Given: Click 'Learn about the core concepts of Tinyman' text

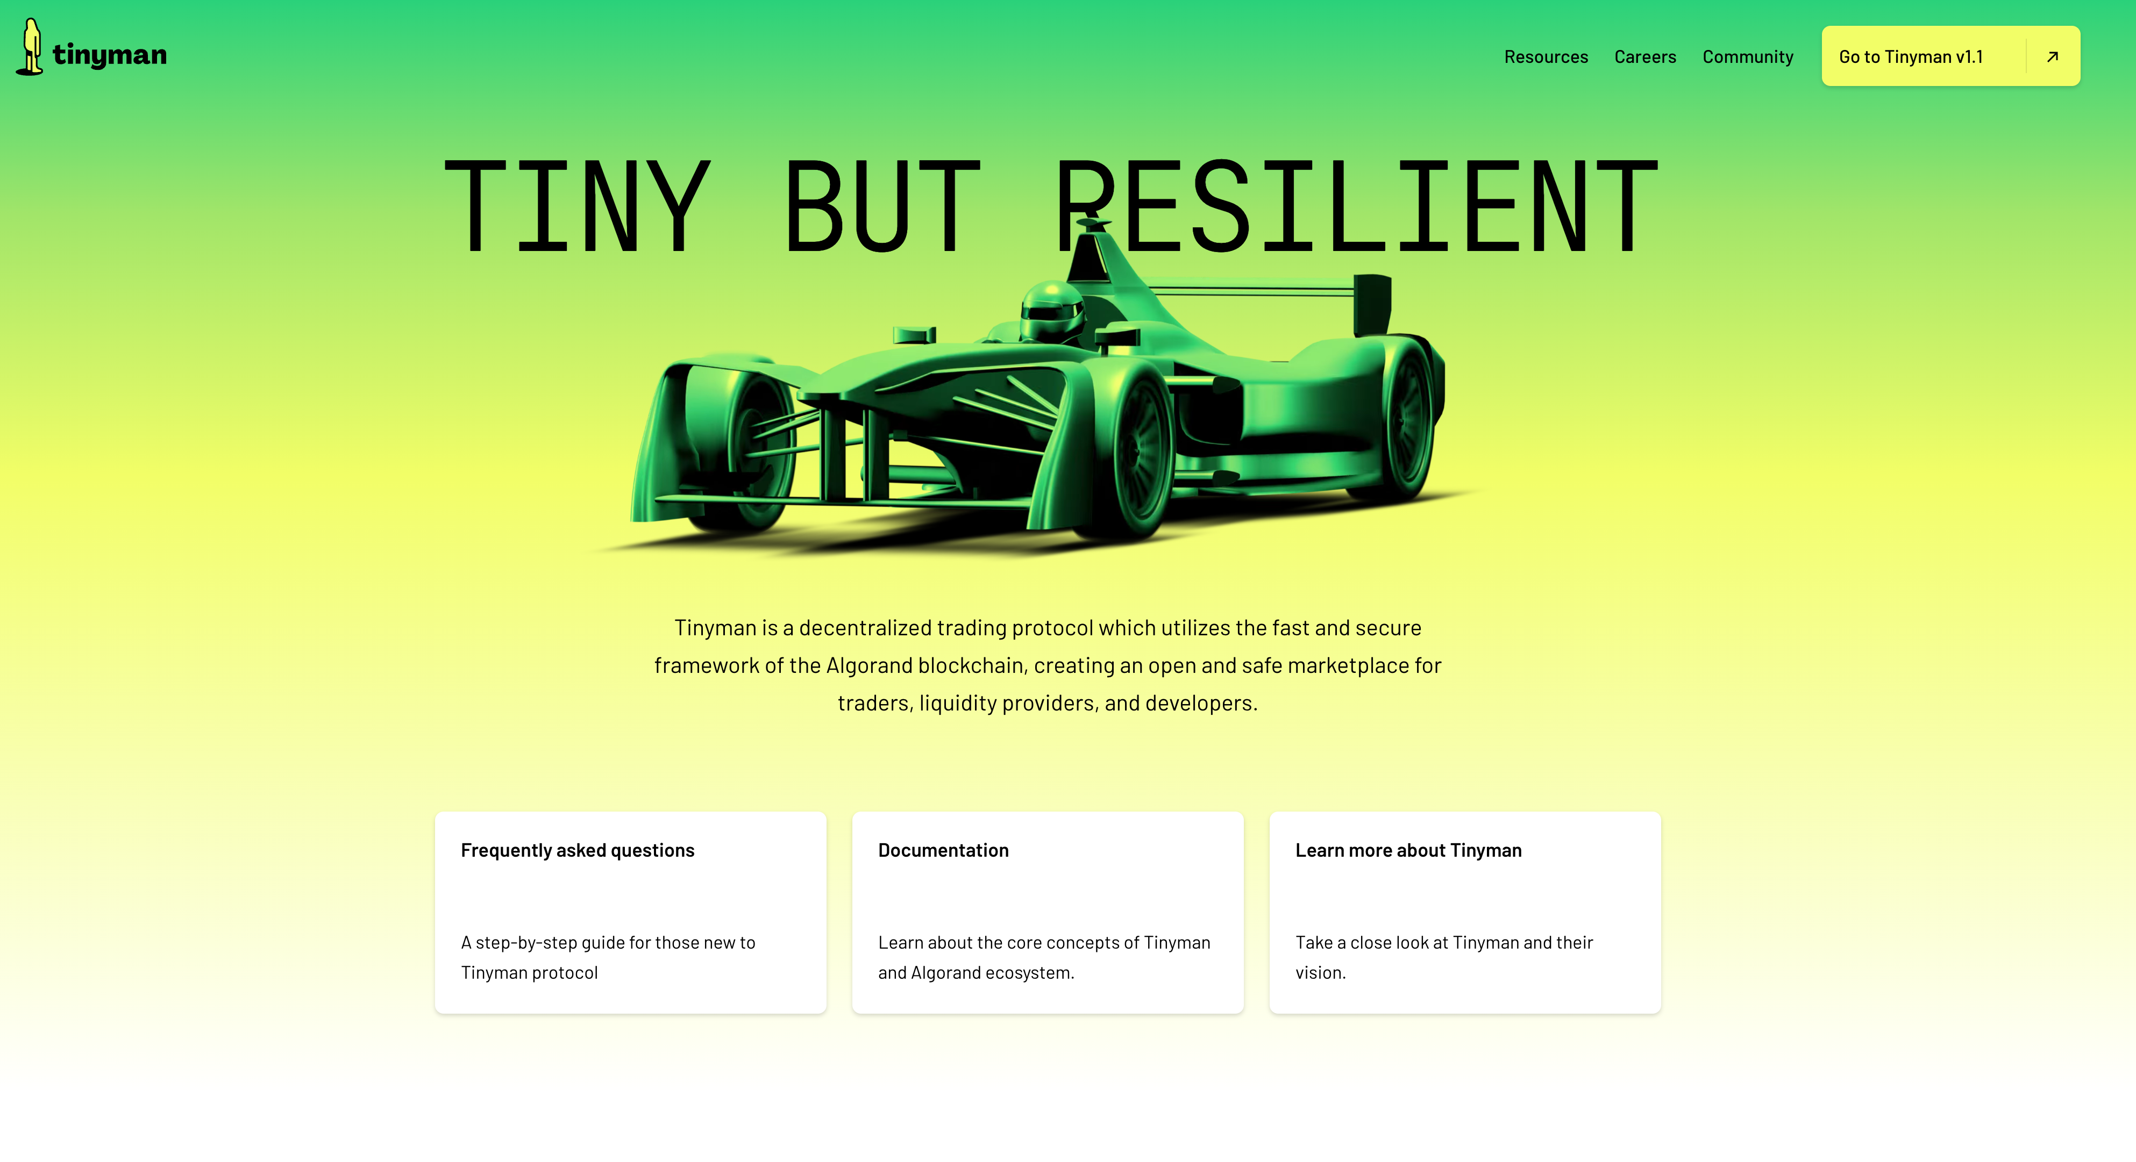Looking at the screenshot, I should pyautogui.click(x=1044, y=942).
